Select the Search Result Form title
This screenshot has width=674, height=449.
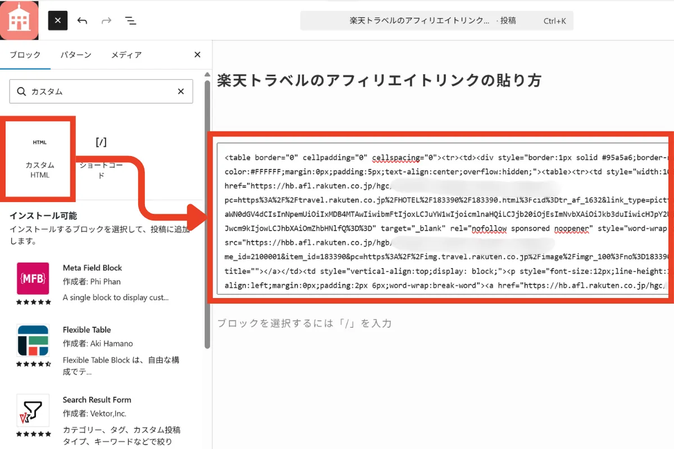click(97, 400)
